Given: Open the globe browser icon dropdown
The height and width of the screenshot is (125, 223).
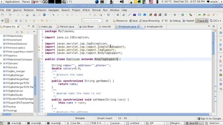Looking at the screenshot, I should pyautogui.click(x=48, y=15).
